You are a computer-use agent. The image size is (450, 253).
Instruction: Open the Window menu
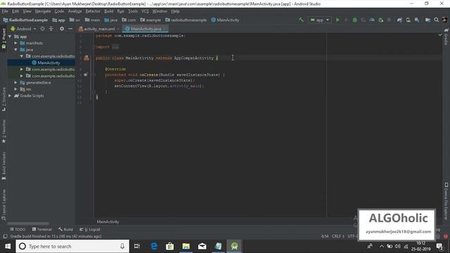[x=160, y=11]
